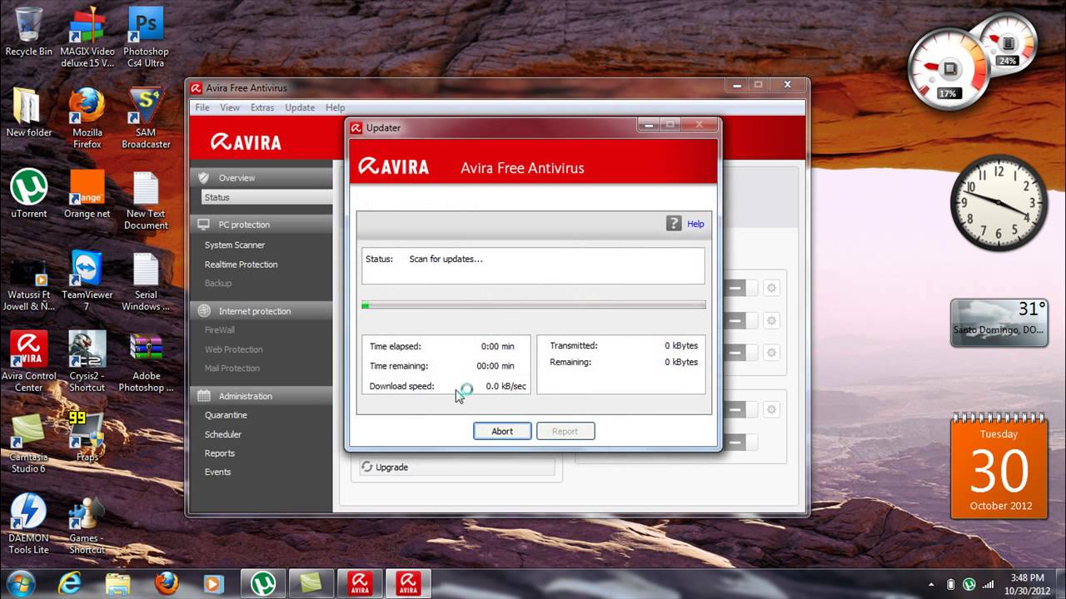Open Scheduler in the sidebar

point(223,433)
